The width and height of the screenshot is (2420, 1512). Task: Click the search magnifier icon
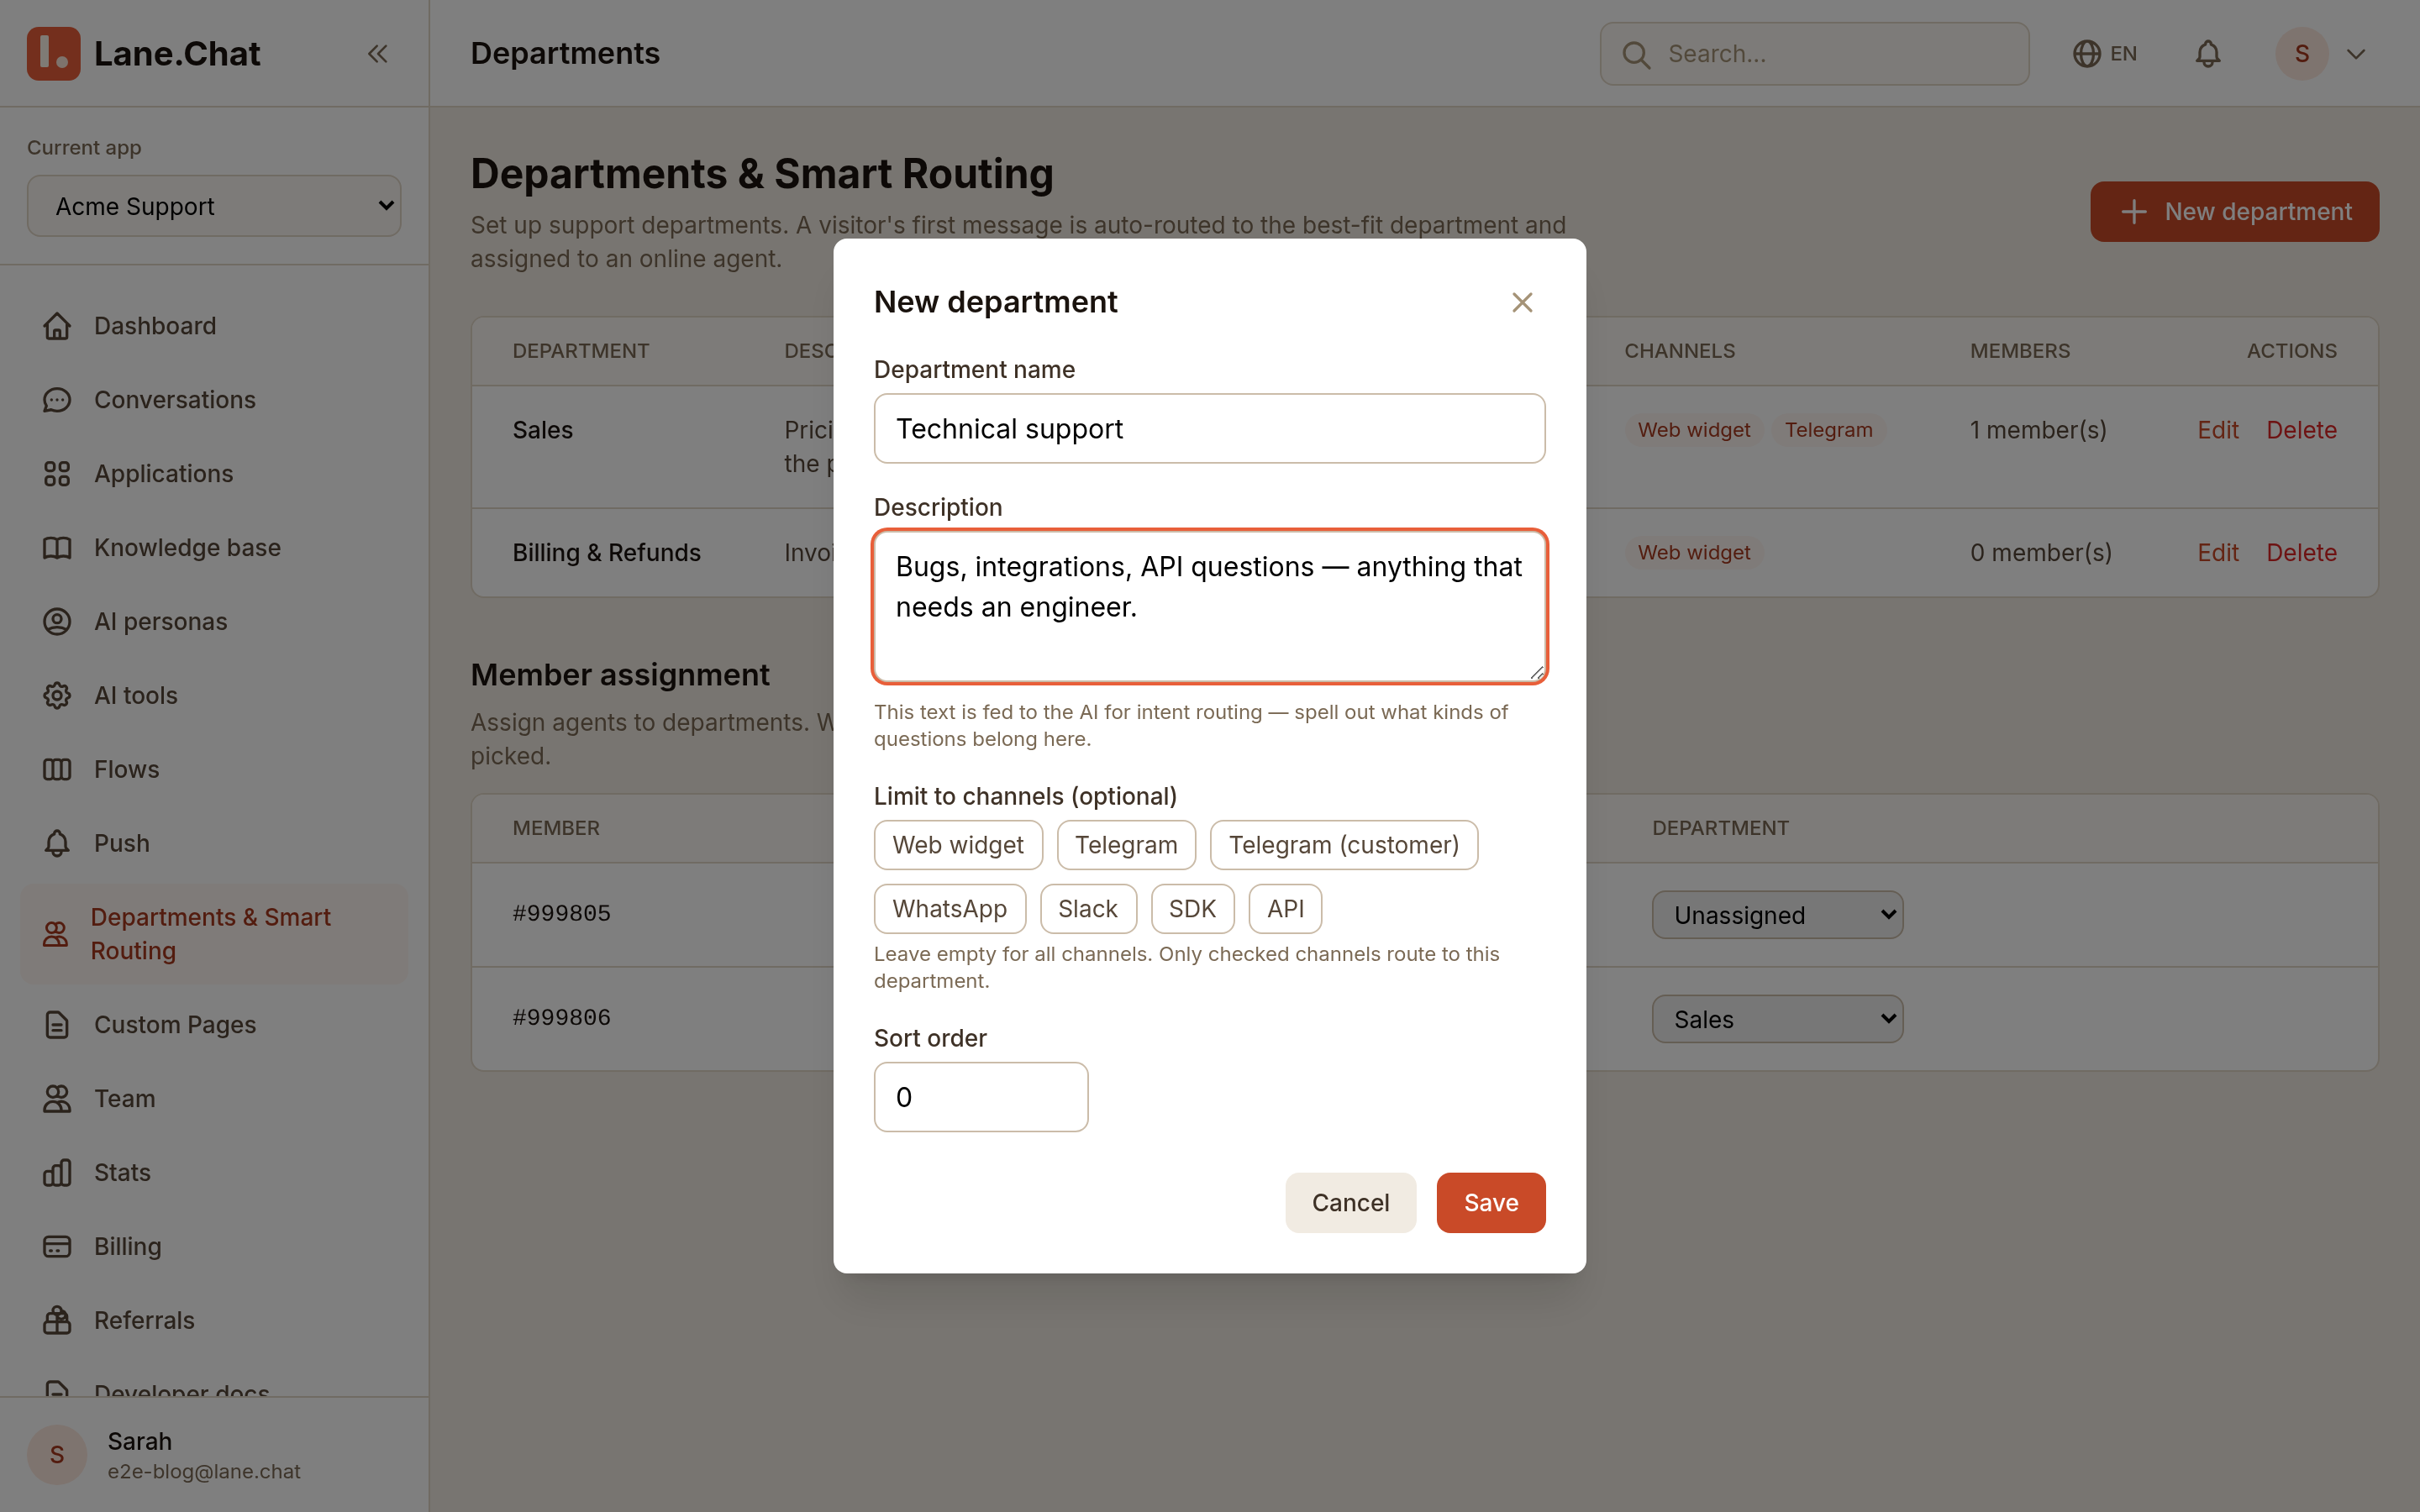click(x=1636, y=54)
